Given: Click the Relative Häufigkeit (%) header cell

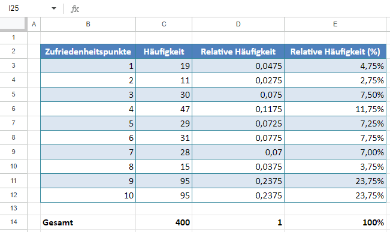Looking at the screenshot, I should [335, 52].
